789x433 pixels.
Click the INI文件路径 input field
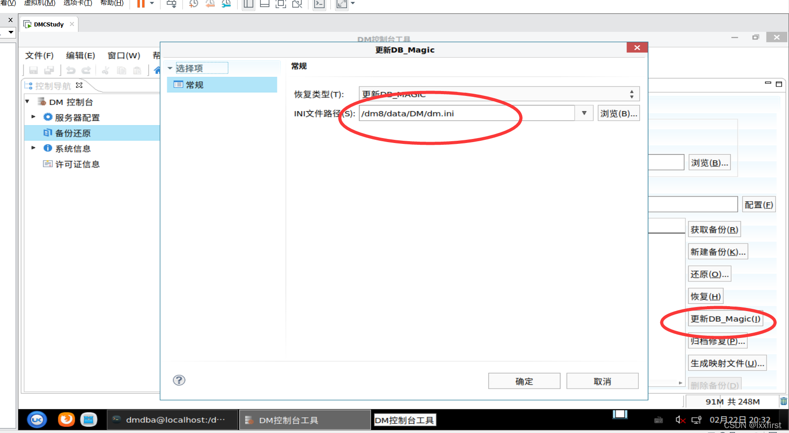coord(467,113)
